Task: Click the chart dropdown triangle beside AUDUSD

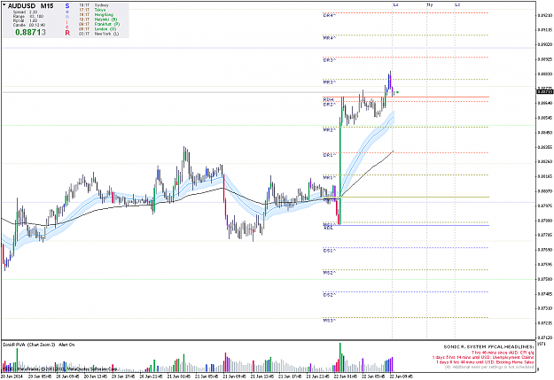Action: (4, 5)
